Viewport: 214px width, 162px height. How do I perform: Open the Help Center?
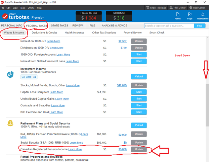coord(197,8)
